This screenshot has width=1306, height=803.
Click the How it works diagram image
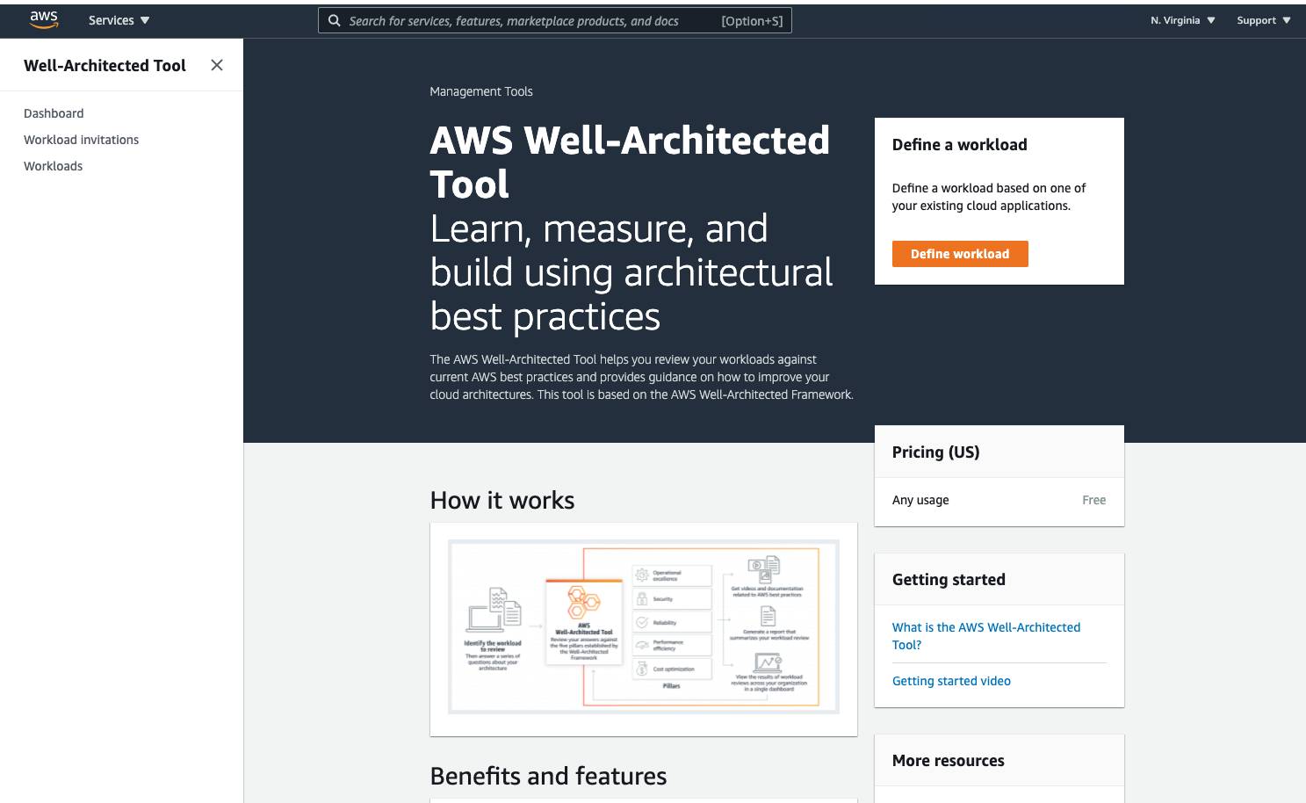click(x=644, y=626)
